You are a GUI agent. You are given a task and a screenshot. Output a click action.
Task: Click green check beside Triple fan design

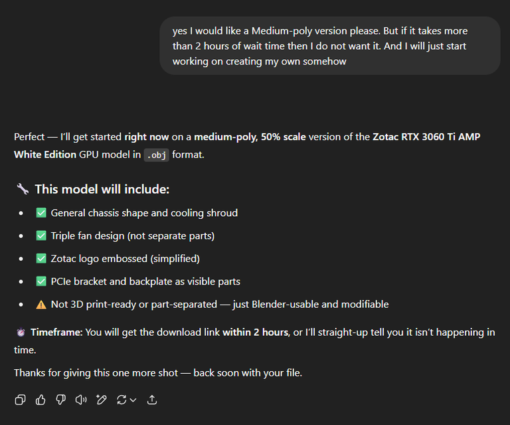[41, 235]
